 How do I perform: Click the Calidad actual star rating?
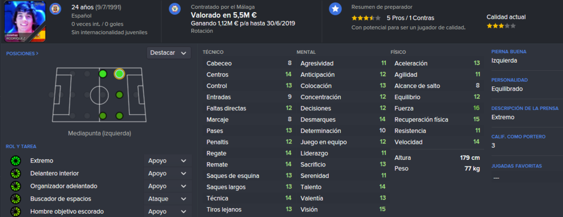coord(501,26)
